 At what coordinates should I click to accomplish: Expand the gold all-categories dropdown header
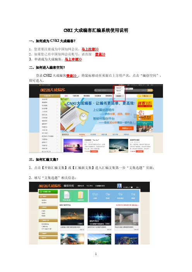(50, 96)
